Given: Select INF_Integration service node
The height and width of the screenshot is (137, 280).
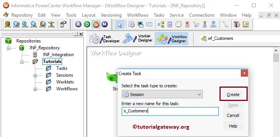Looking at the screenshot, I should tap(58, 55).
